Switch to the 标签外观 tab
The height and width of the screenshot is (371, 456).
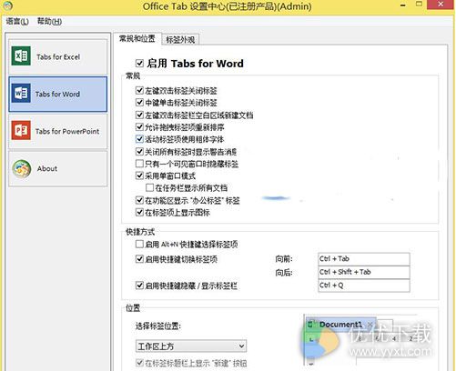[x=180, y=39]
